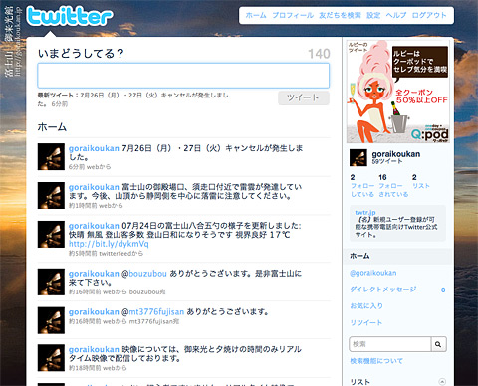The image size is (478, 386).
Task: Click the 140 character counter
Action: pos(319,54)
